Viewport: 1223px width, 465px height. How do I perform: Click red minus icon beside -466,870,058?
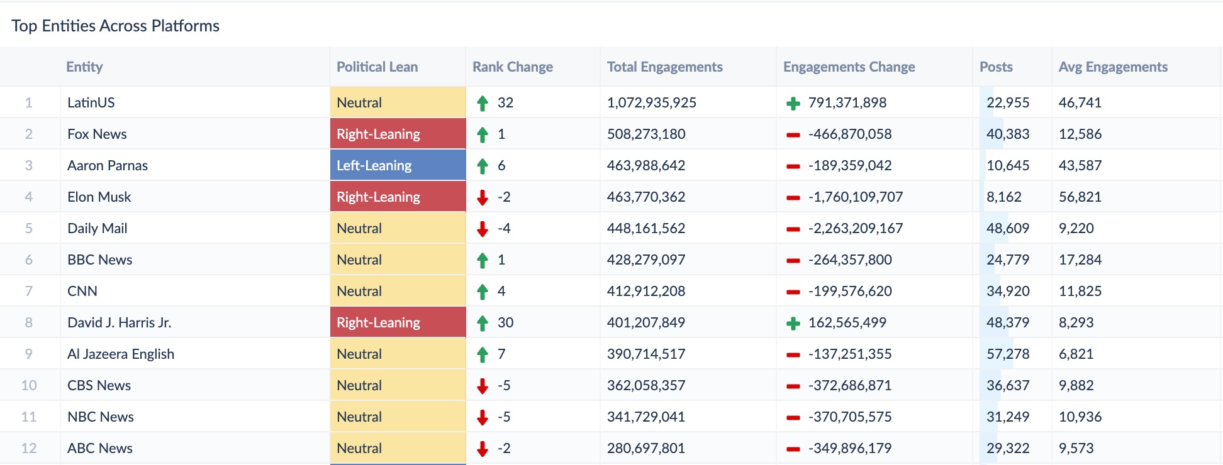(x=793, y=134)
